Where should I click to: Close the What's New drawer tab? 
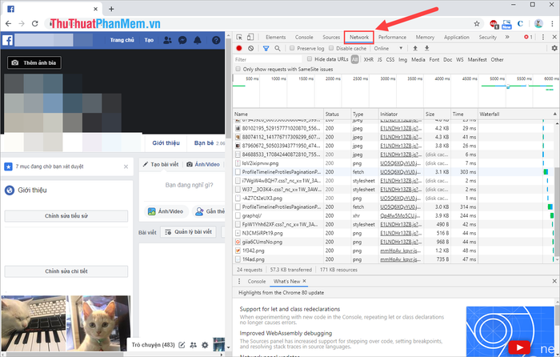pyautogui.click(x=304, y=281)
